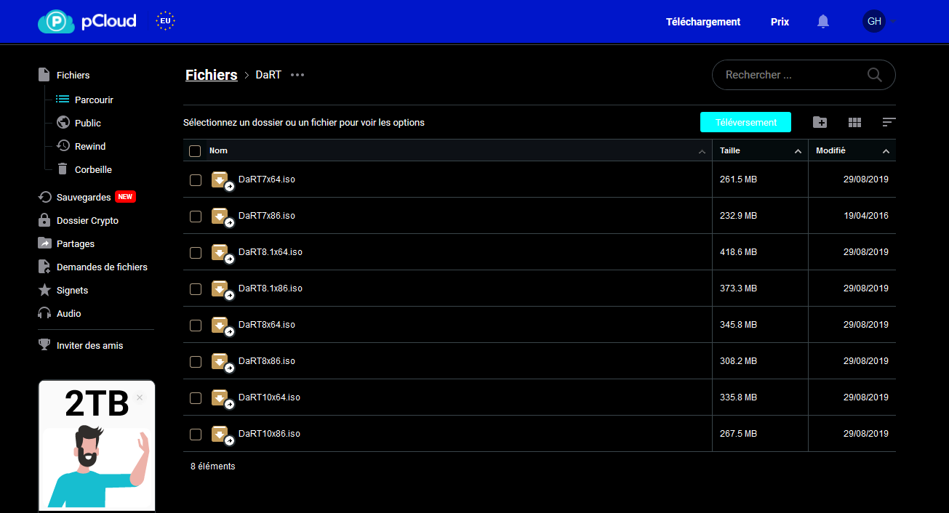This screenshot has width=949, height=513.
Task: Toggle the select-all checkbox in header
Action: [195, 151]
